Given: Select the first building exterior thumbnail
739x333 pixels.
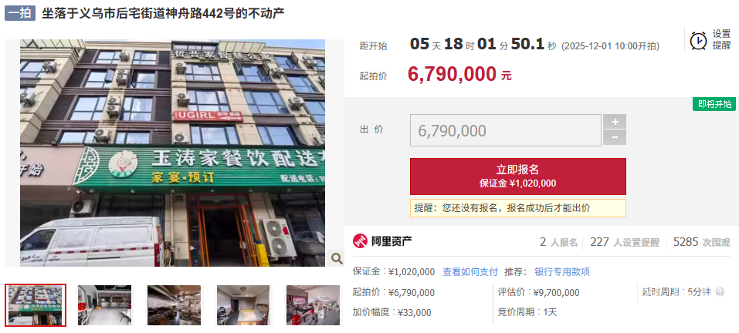Looking at the screenshot, I should point(36,305).
